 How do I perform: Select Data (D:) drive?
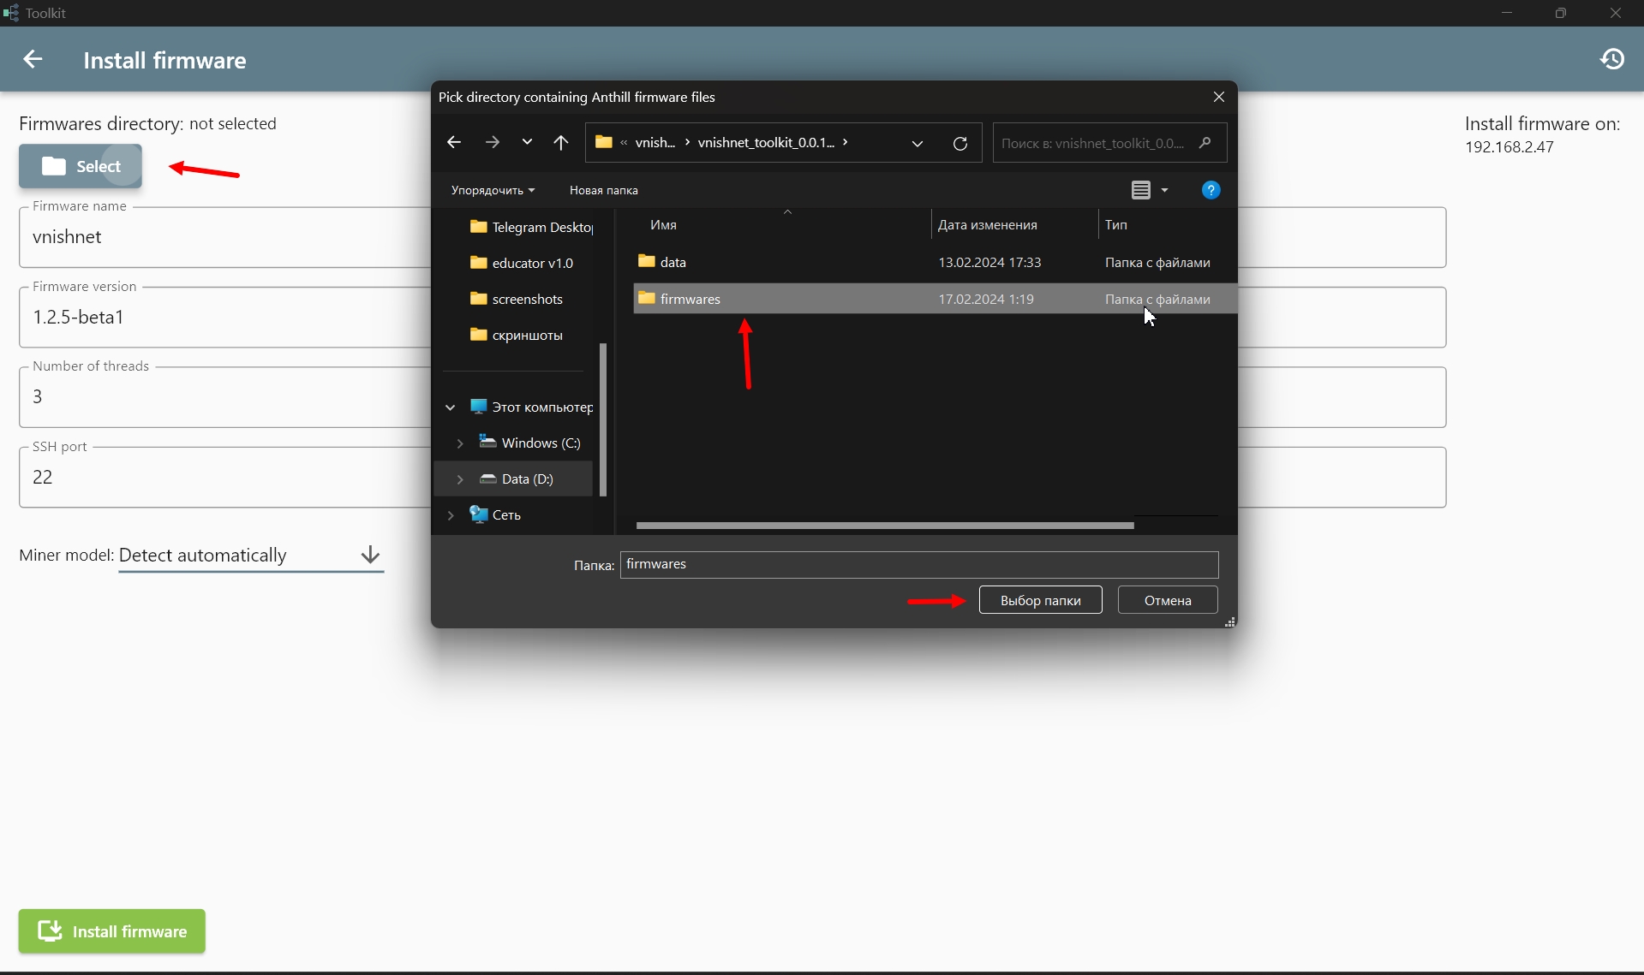point(517,479)
